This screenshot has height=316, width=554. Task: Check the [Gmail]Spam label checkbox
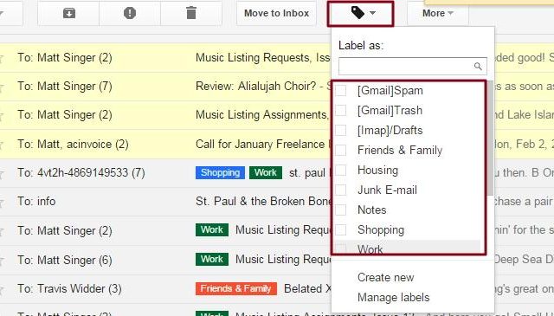(341, 91)
